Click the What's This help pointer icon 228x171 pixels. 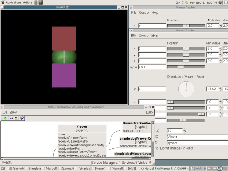click(22, 118)
